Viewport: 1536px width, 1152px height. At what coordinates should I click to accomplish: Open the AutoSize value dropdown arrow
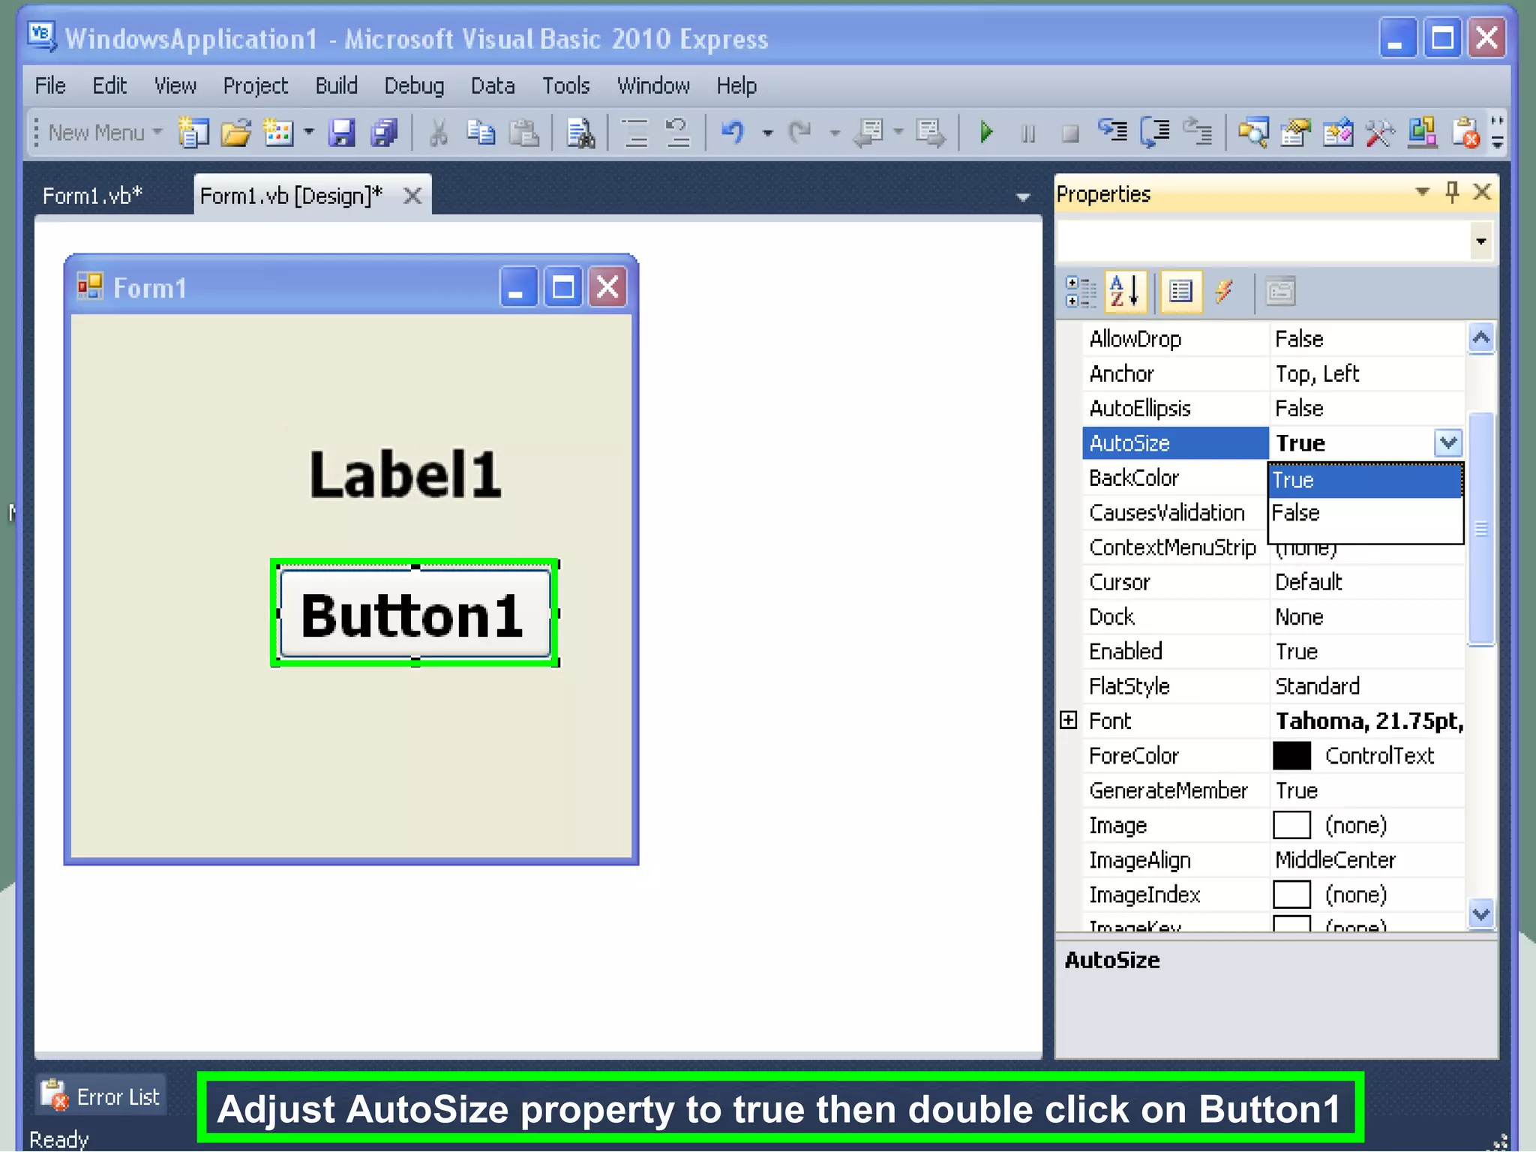point(1448,443)
